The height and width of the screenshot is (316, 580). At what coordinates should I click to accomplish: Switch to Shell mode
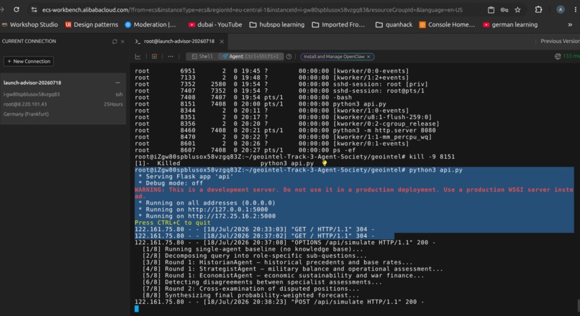pos(202,57)
